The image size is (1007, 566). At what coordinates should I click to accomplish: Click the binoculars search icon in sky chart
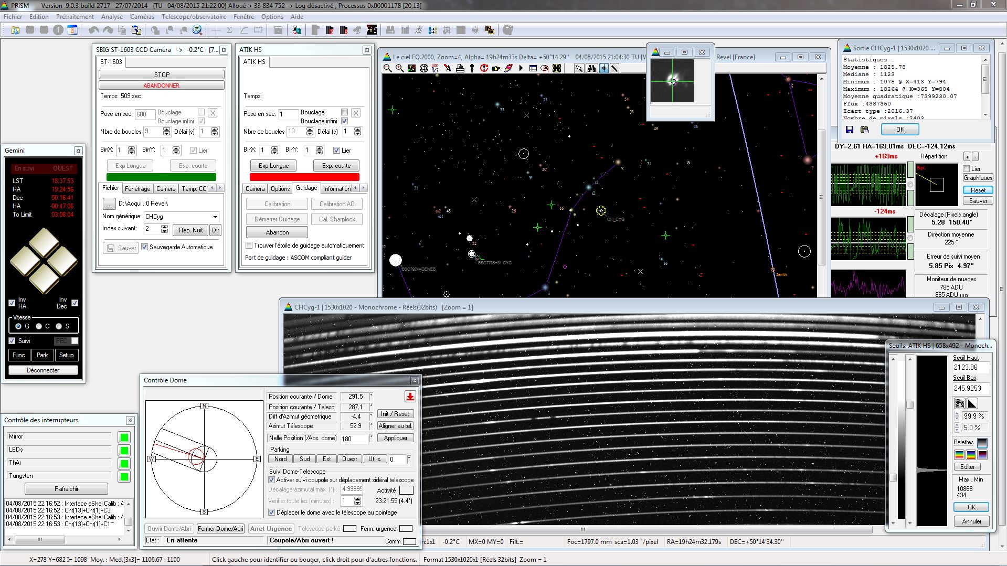pyautogui.click(x=591, y=68)
